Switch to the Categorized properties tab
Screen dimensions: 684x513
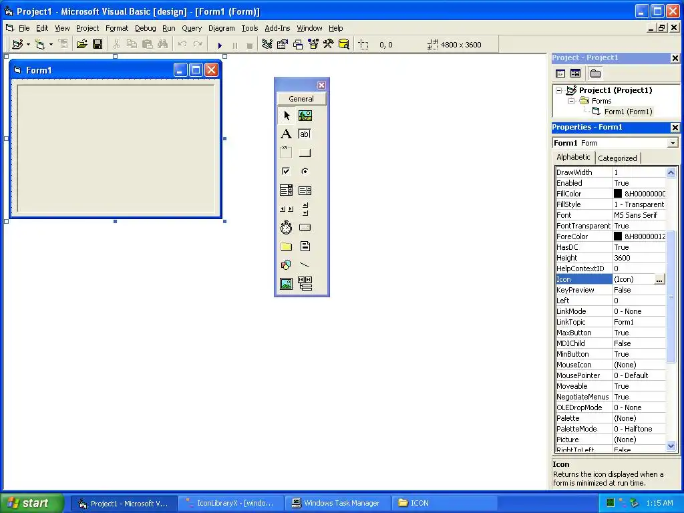(617, 158)
